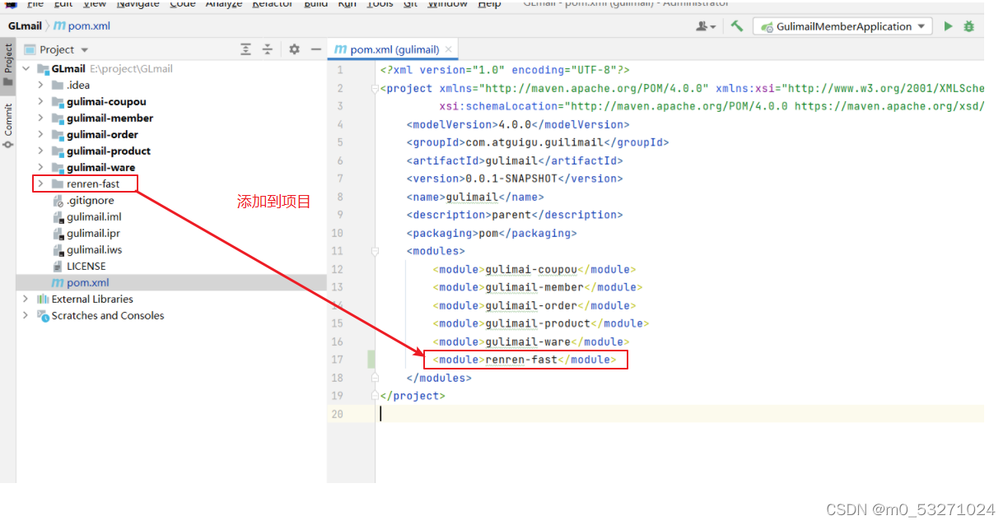Click External Libraries label
Image resolution: width=1008 pixels, height=525 pixels.
point(92,300)
